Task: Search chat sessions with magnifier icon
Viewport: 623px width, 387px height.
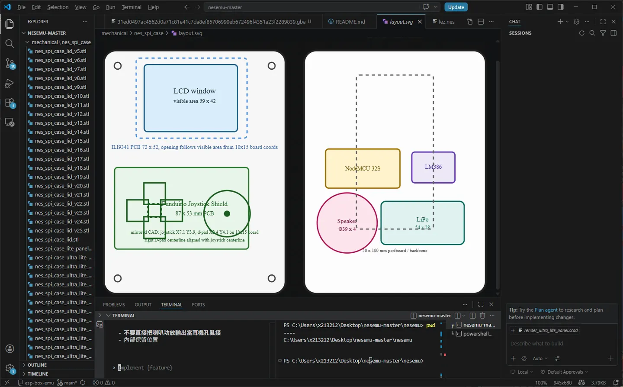Action: (x=592, y=33)
